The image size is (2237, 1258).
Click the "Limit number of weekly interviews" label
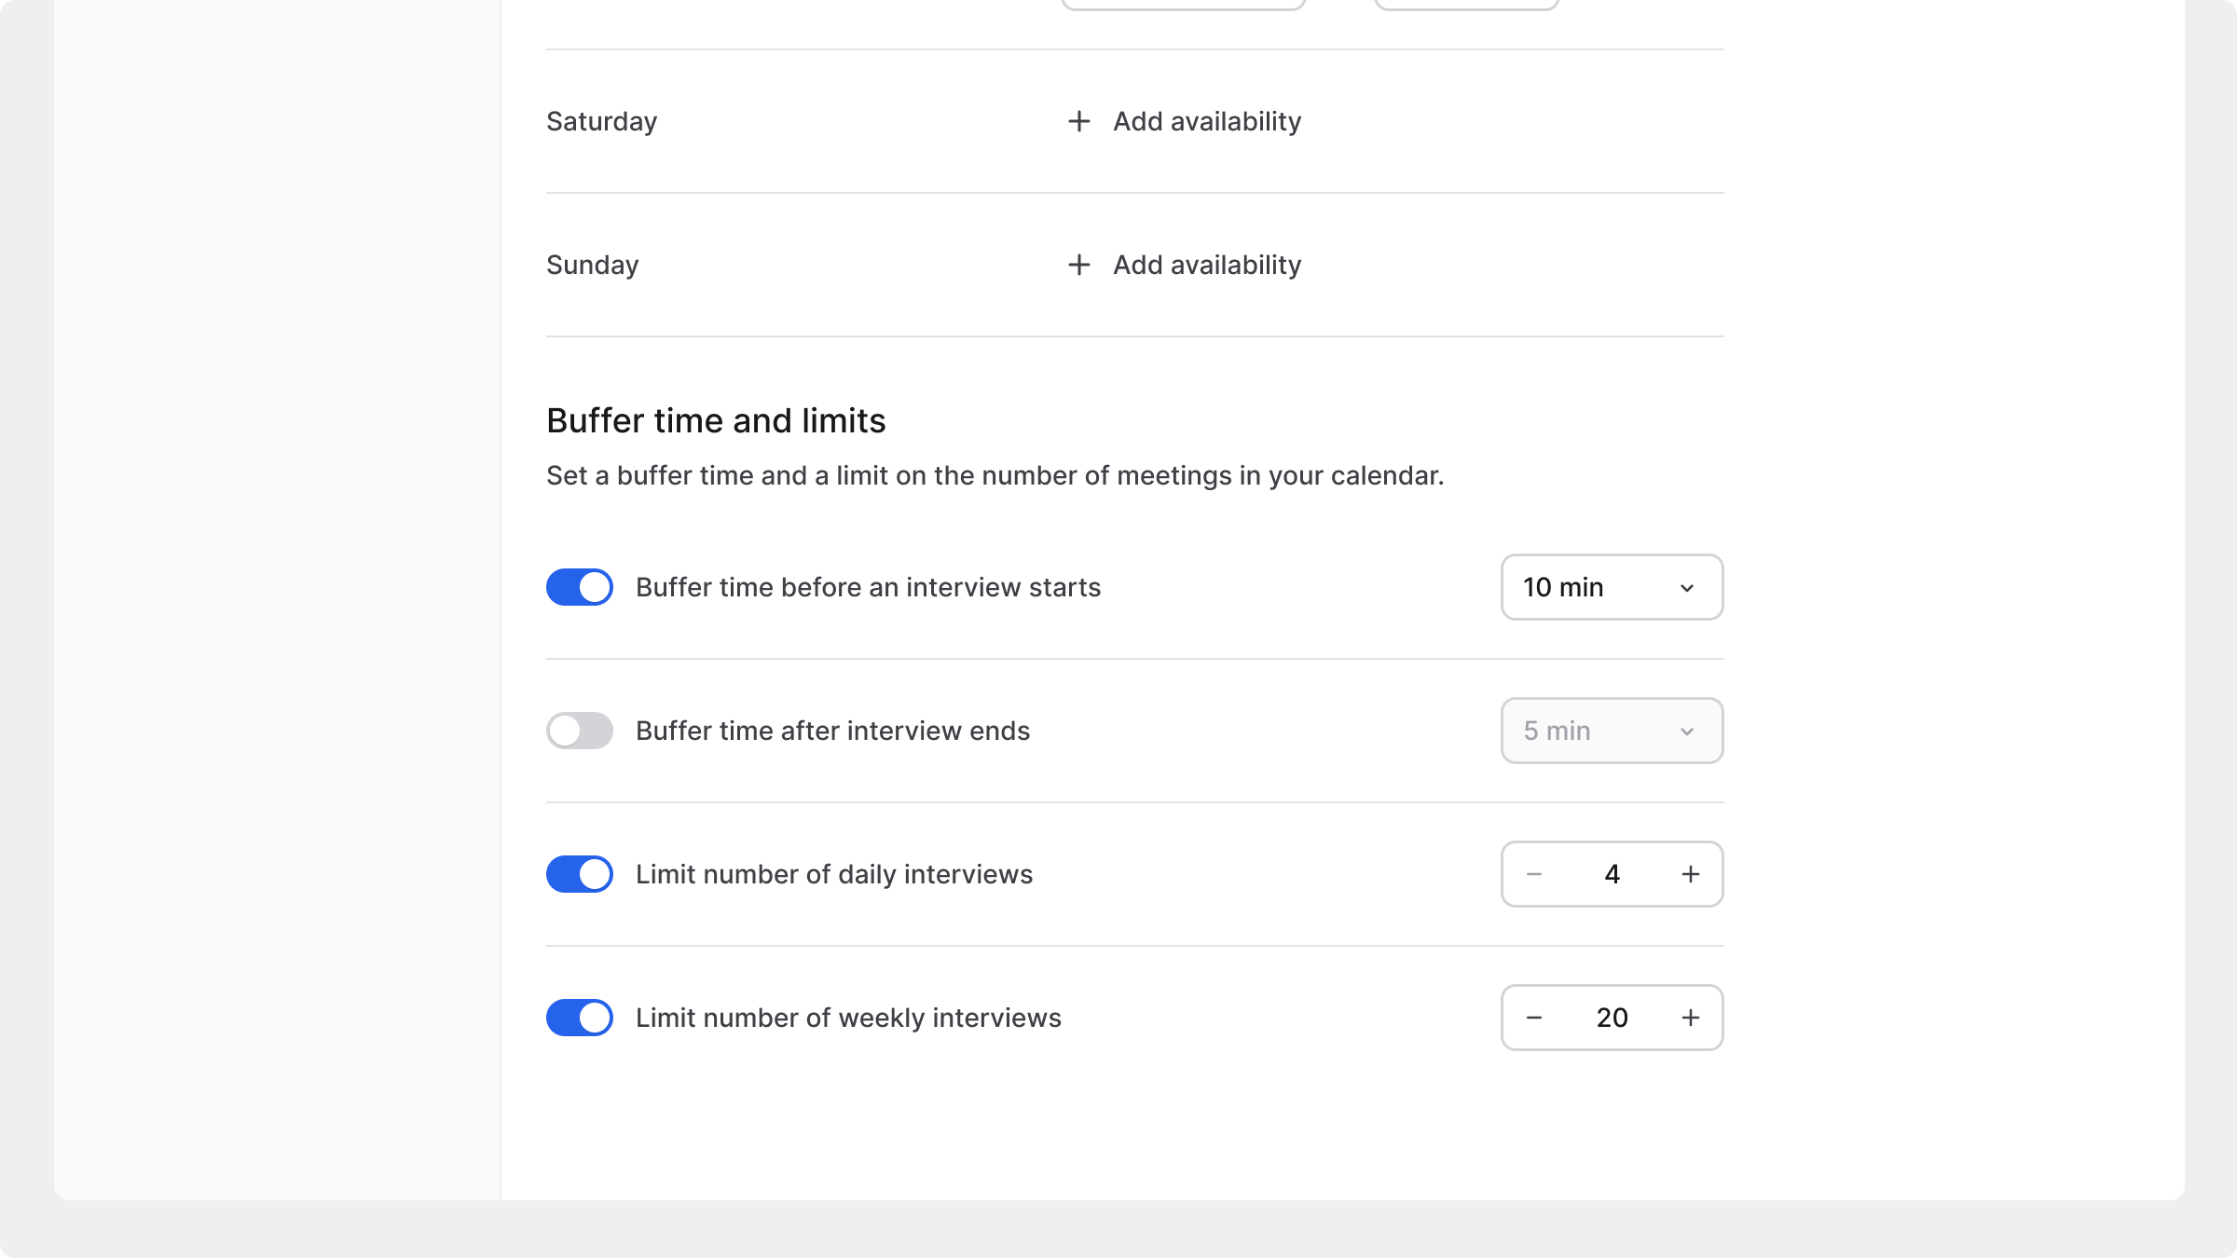[848, 1018]
